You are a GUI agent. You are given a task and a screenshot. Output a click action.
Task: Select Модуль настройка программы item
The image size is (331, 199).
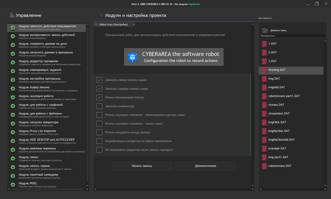[x=47, y=80]
